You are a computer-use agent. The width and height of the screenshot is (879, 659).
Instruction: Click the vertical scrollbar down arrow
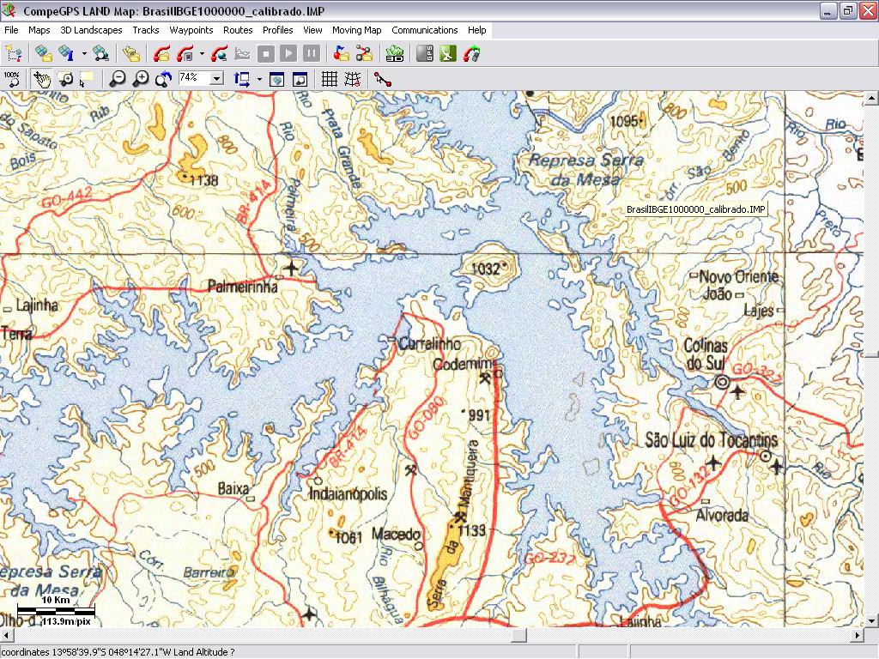(x=871, y=620)
